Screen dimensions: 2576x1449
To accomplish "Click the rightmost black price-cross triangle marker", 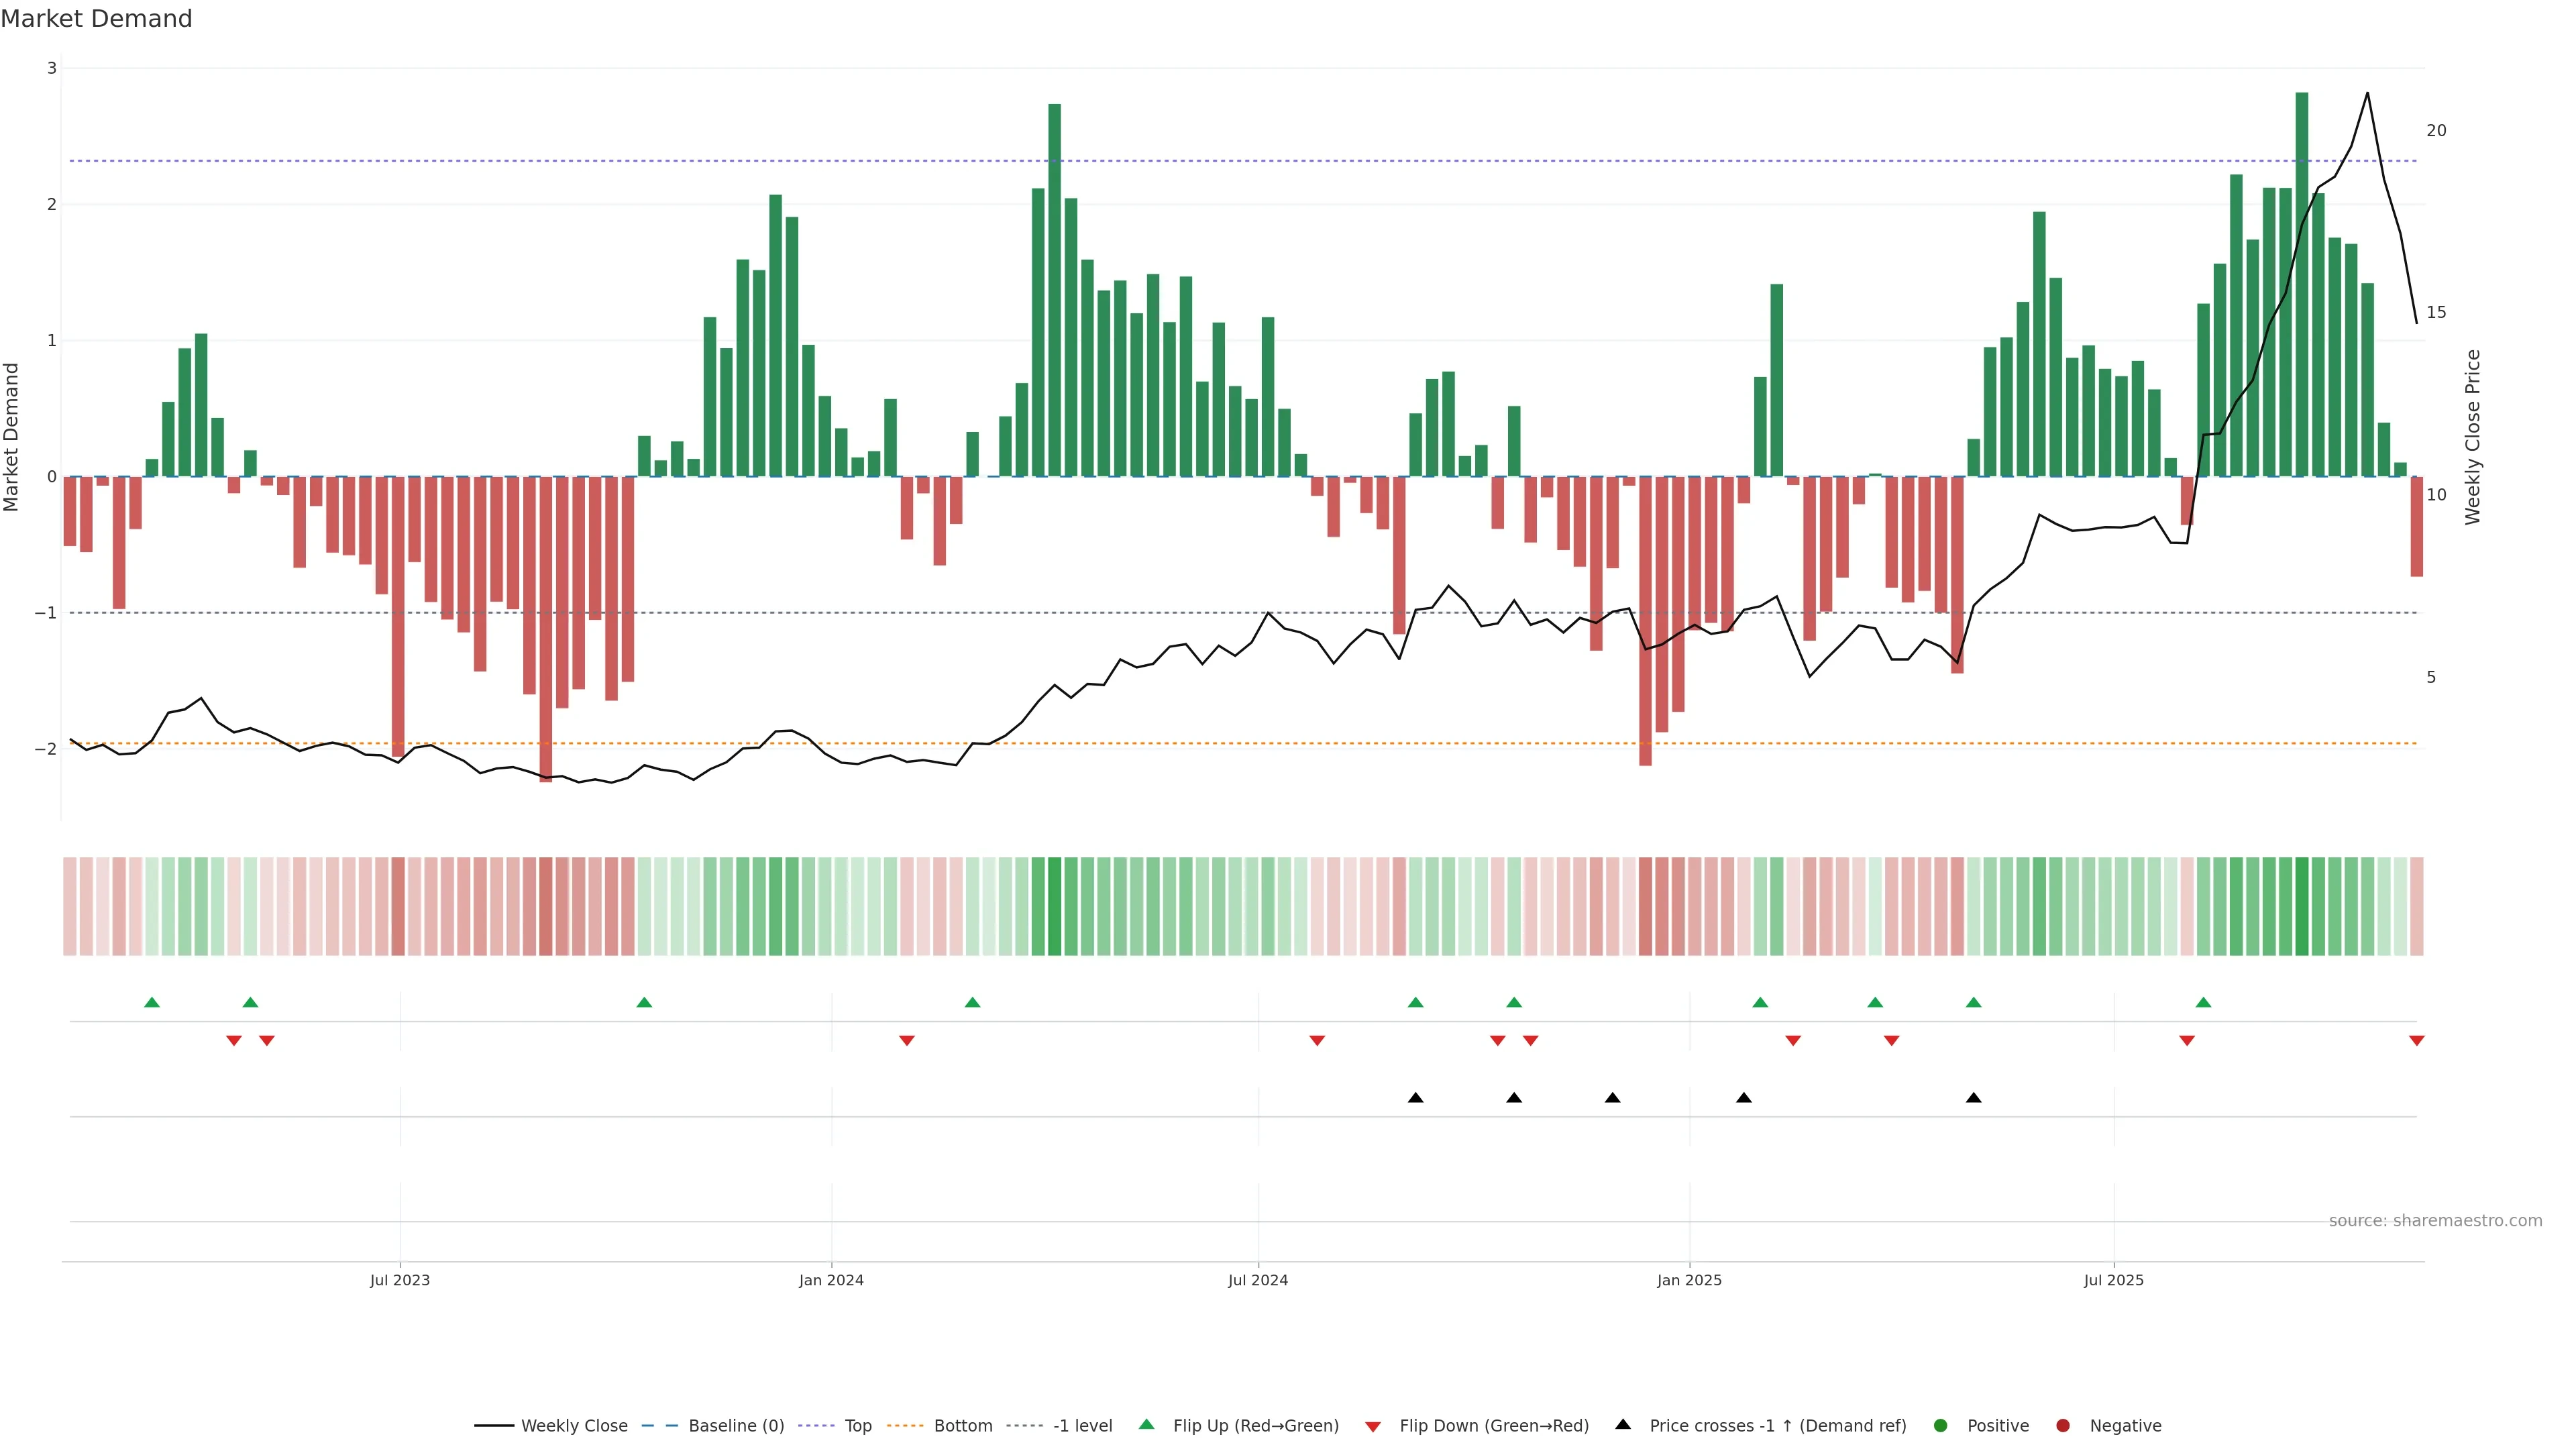I will pyautogui.click(x=1973, y=1098).
